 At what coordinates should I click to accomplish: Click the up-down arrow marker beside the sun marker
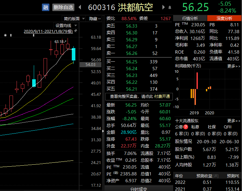[11, 35]
